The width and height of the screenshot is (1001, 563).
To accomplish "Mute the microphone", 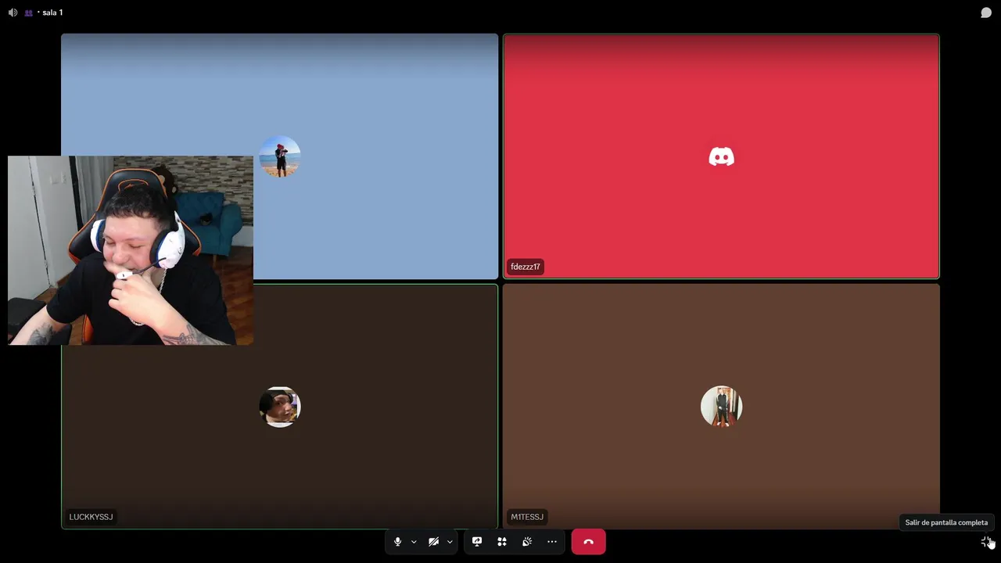I will [x=397, y=541].
